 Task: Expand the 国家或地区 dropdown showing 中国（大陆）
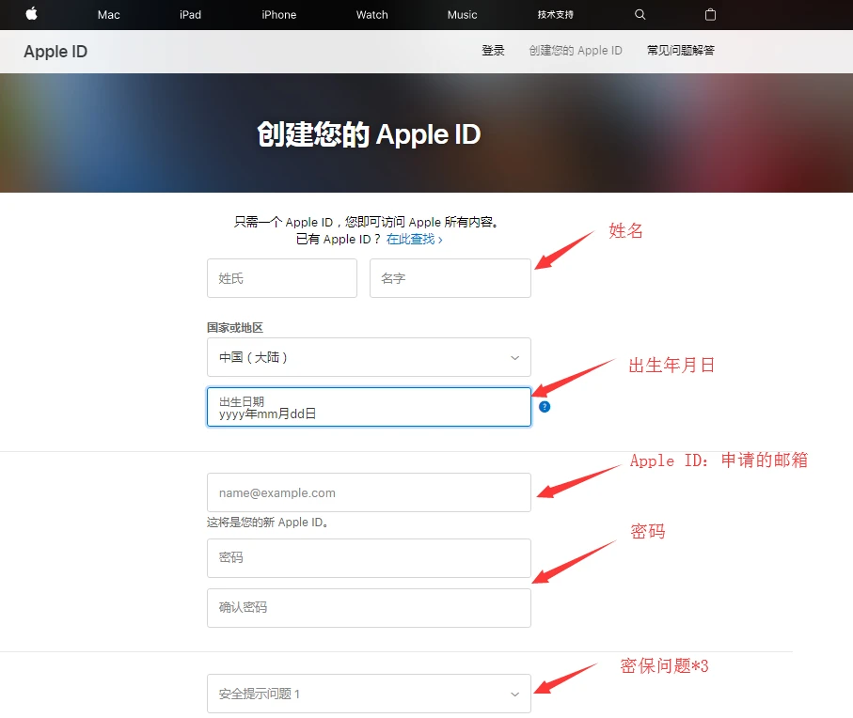[x=369, y=357]
